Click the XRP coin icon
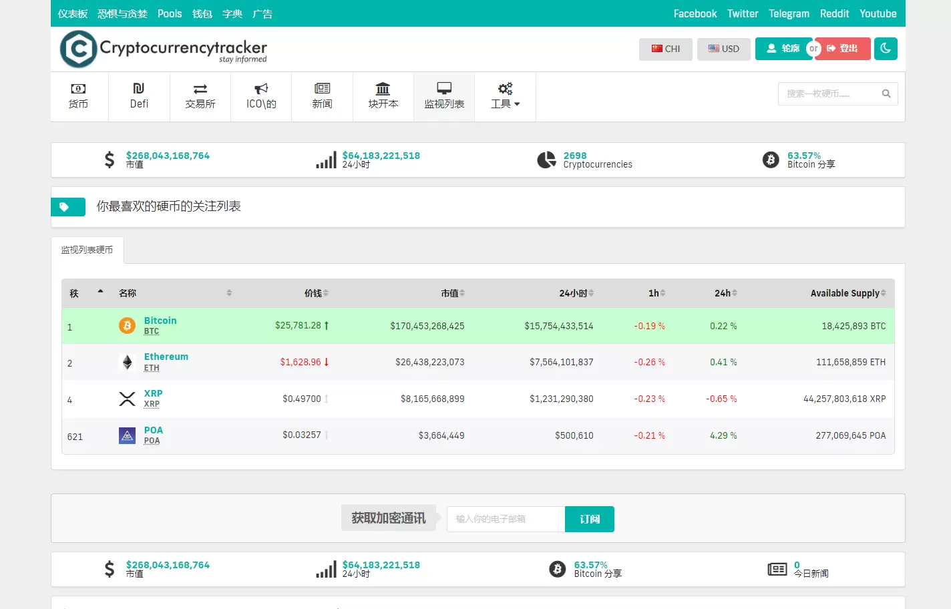 tap(127, 399)
